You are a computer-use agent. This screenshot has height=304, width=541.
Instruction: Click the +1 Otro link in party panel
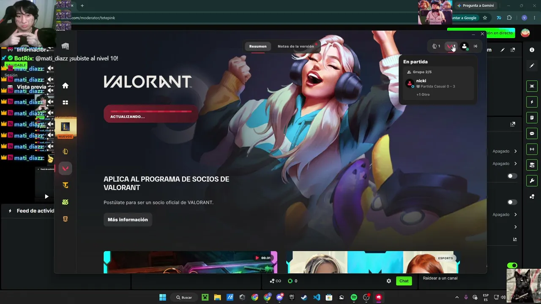pos(423,95)
